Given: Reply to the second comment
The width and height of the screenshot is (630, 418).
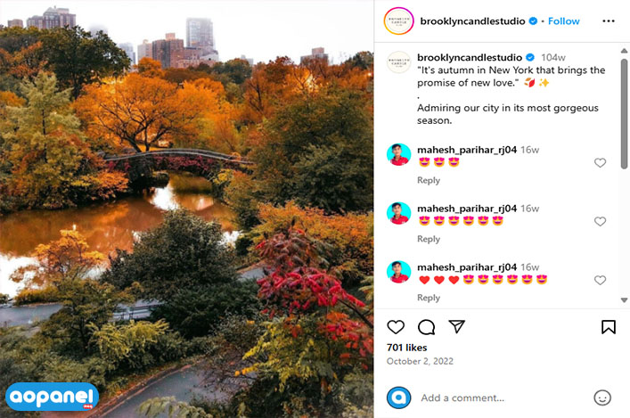Looking at the screenshot, I should click(429, 239).
